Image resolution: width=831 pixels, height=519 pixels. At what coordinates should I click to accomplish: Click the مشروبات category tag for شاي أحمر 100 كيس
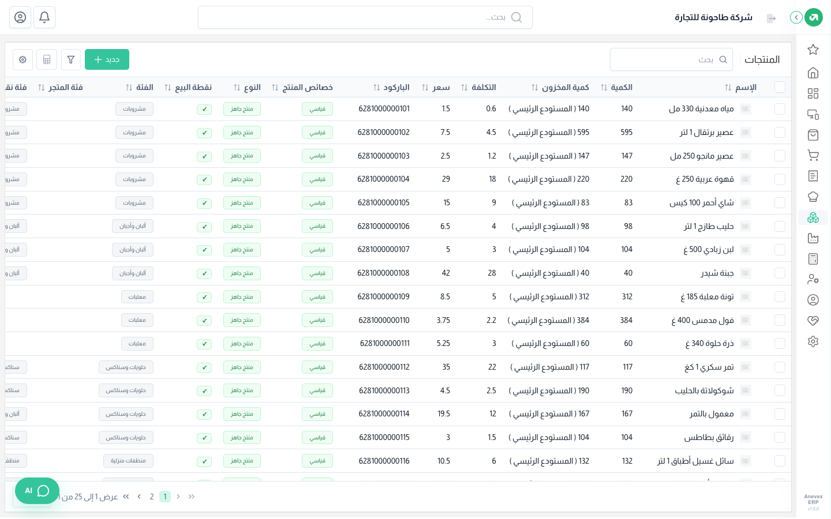pyautogui.click(x=134, y=203)
